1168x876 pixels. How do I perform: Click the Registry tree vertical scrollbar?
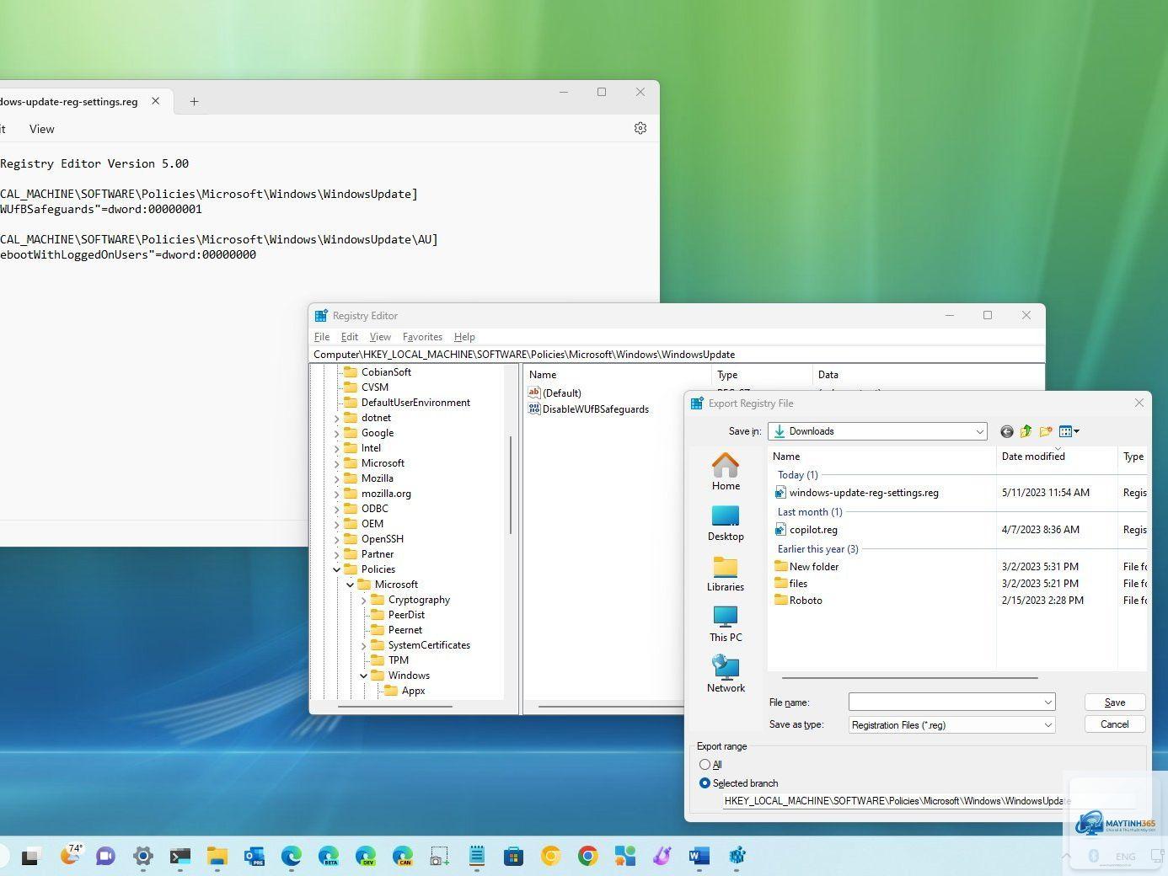coord(511,484)
